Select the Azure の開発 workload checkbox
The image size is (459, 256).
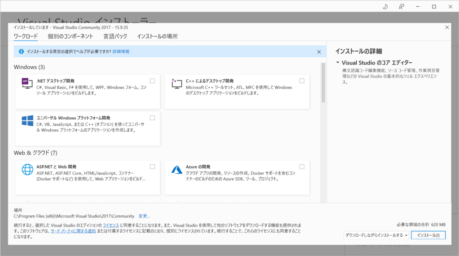tap(302, 166)
